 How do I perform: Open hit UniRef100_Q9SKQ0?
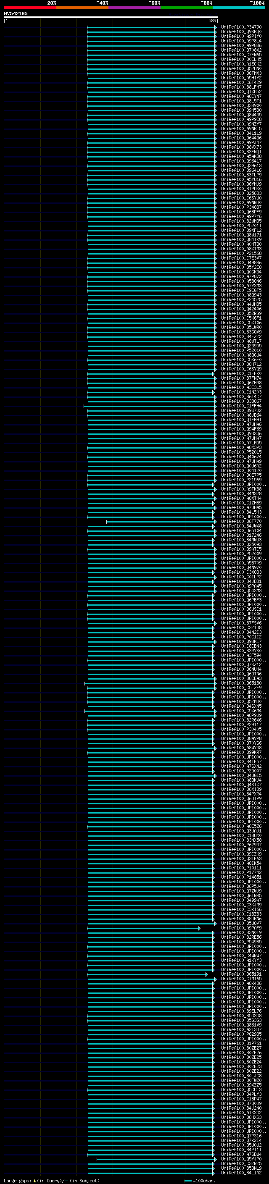point(241,32)
